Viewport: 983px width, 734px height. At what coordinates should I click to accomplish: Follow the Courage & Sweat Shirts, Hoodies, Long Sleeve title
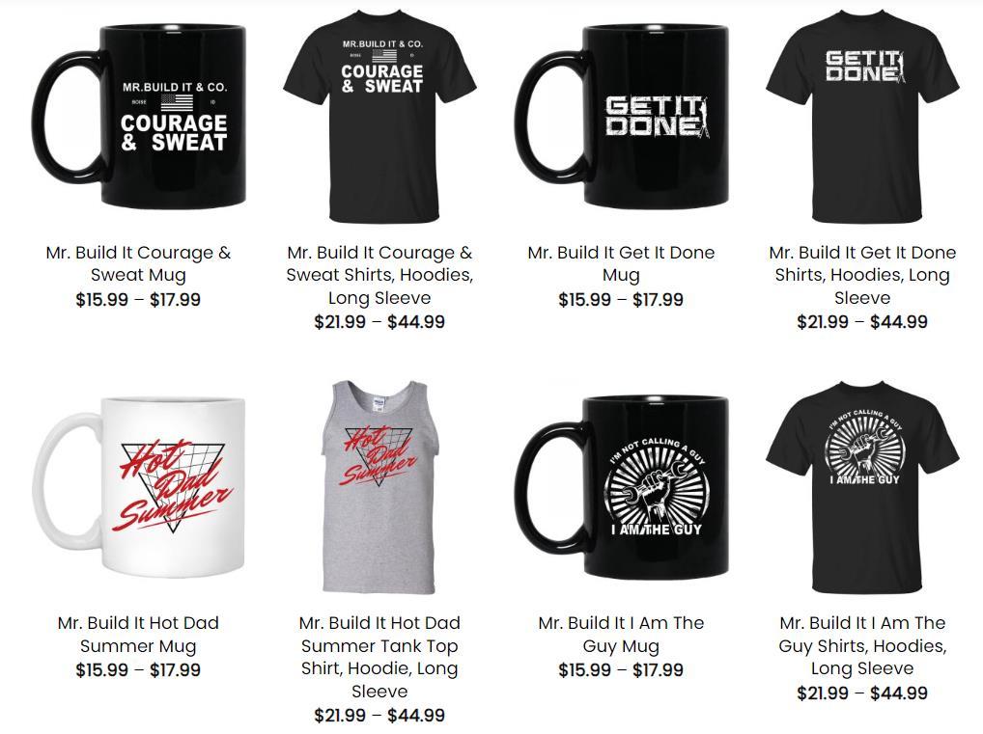click(x=379, y=275)
